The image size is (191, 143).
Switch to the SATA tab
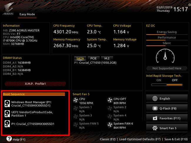80,58
